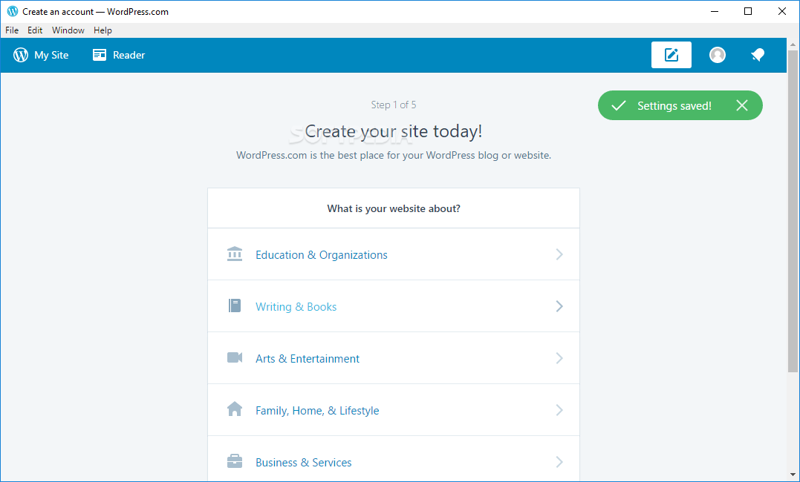
Task: Open the Help menu
Action: (x=103, y=30)
